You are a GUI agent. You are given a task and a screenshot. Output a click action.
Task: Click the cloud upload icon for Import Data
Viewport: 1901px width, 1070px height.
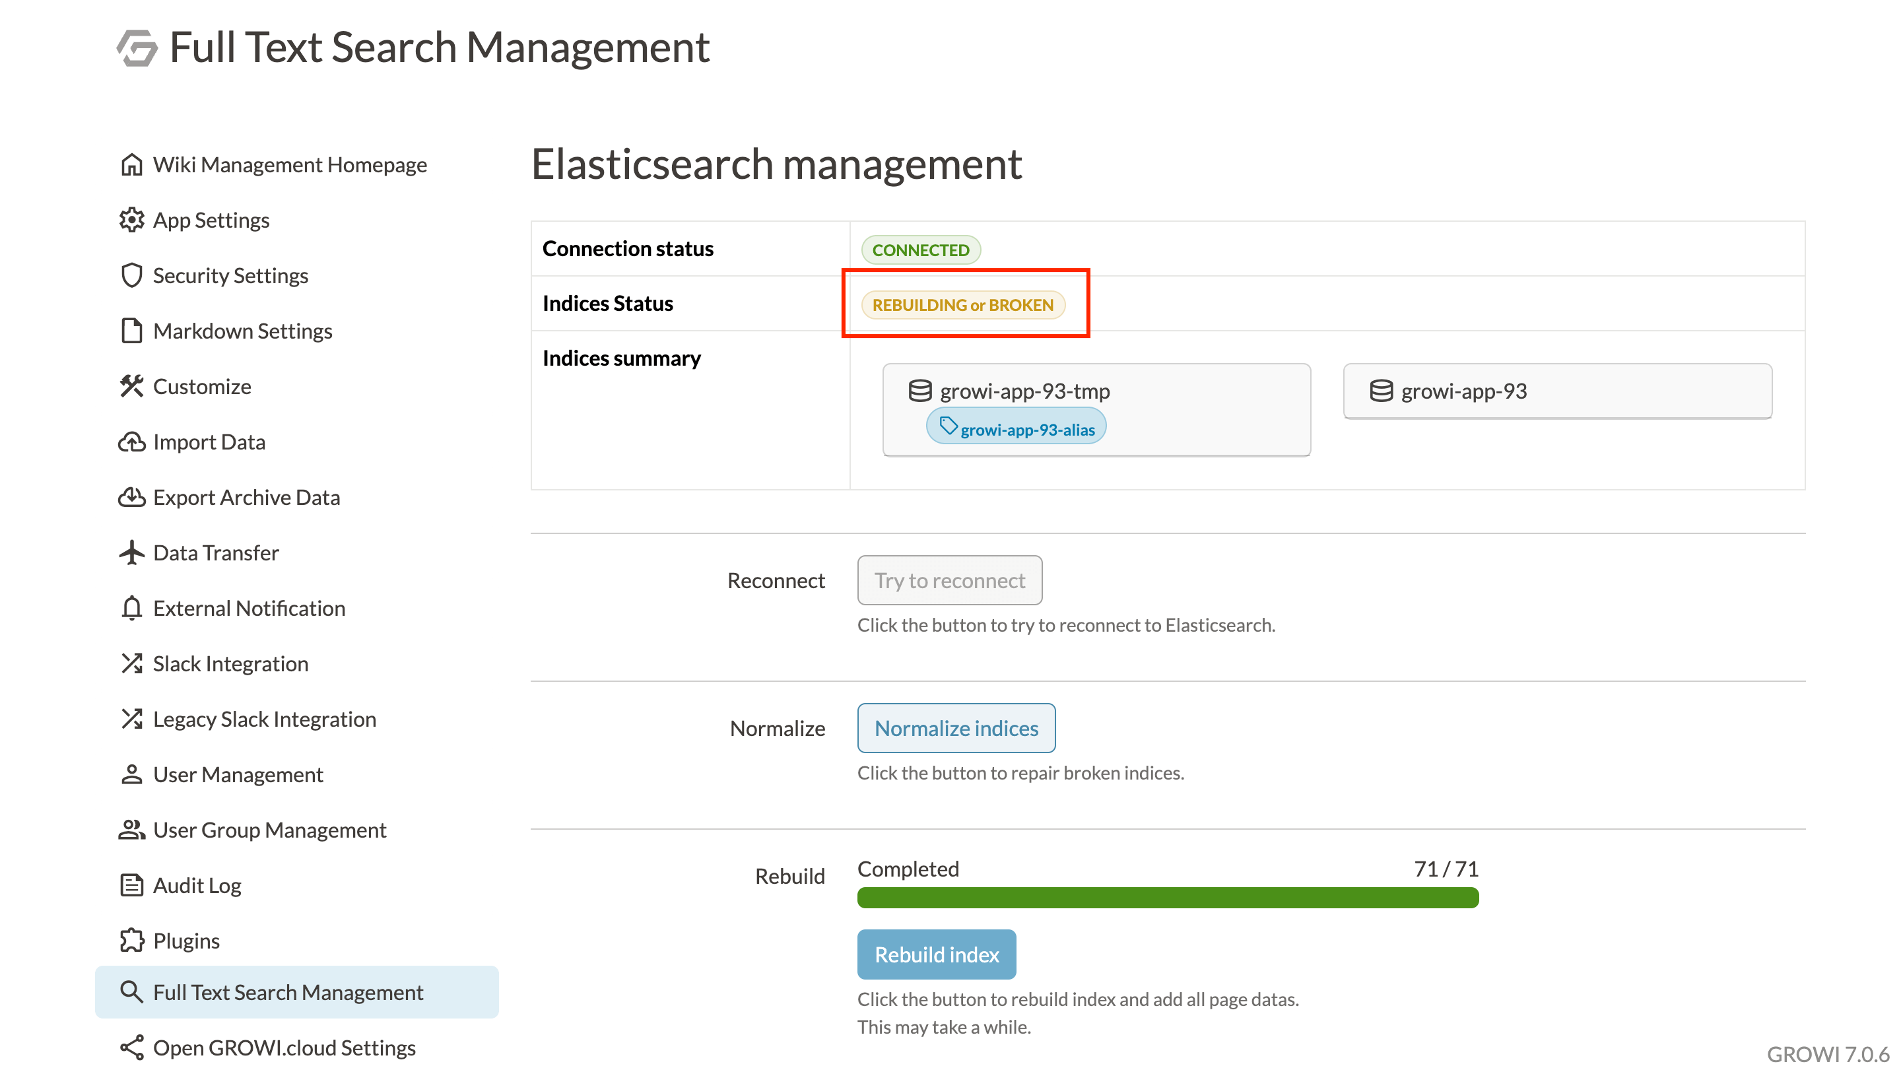[131, 442]
